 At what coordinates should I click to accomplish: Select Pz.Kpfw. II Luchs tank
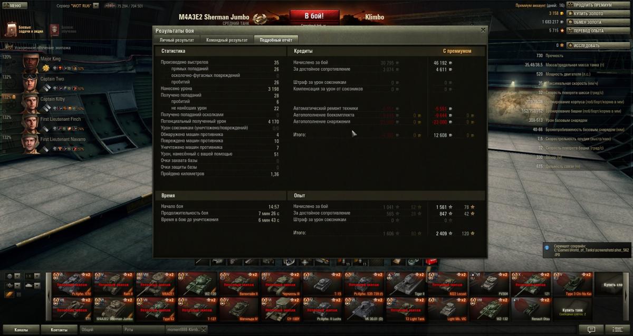[x=323, y=310]
